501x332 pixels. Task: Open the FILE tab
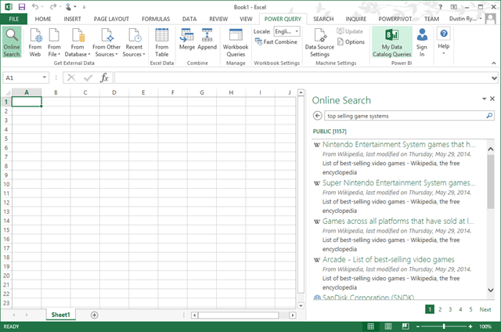click(14, 19)
